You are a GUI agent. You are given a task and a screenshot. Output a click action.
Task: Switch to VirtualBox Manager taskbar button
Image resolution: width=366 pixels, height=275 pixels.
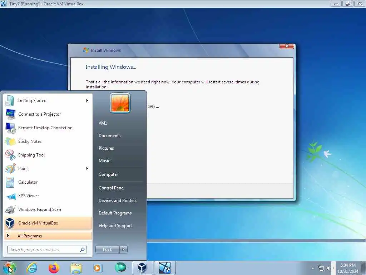[x=142, y=268]
